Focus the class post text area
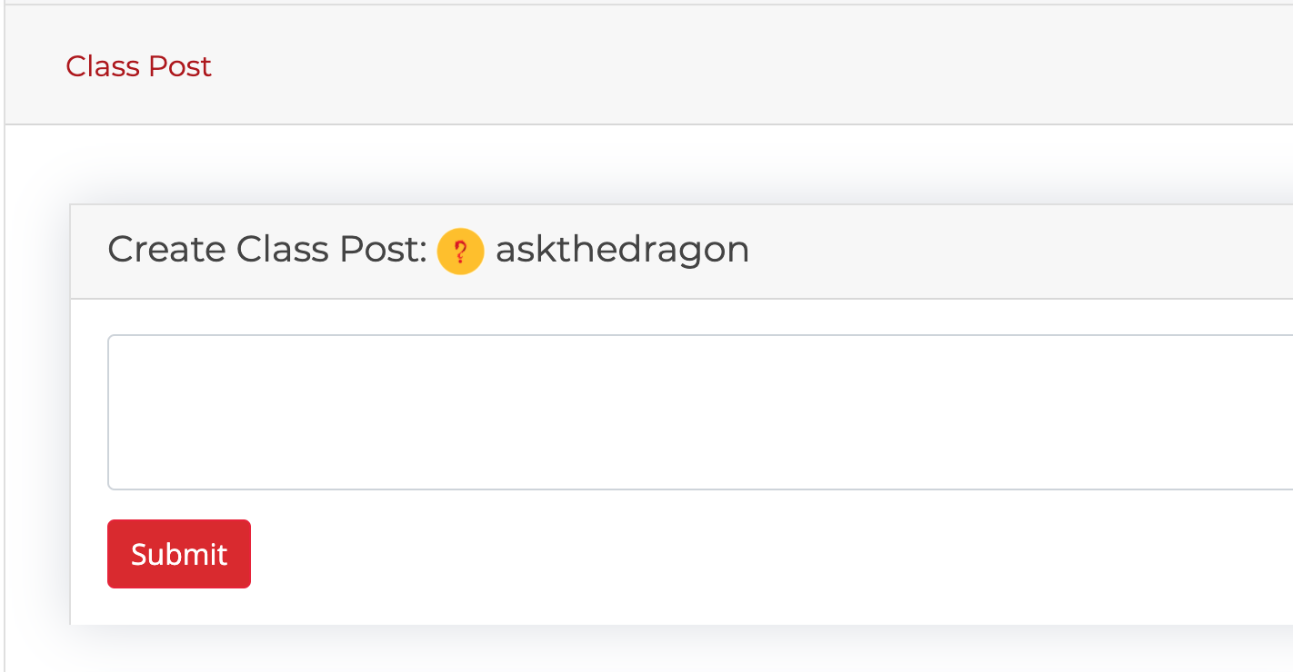Image resolution: width=1293 pixels, height=672 pixels. (x=691, y=412)
